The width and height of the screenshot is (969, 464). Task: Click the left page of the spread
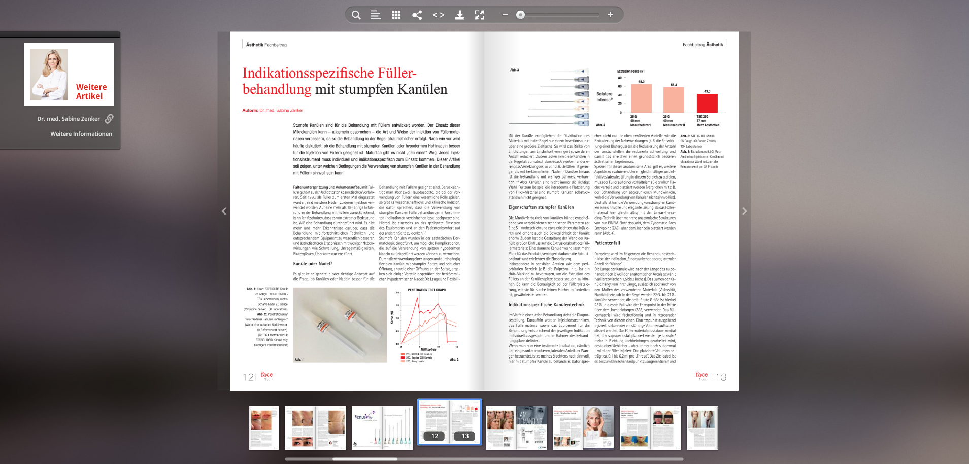click(357, 211)
